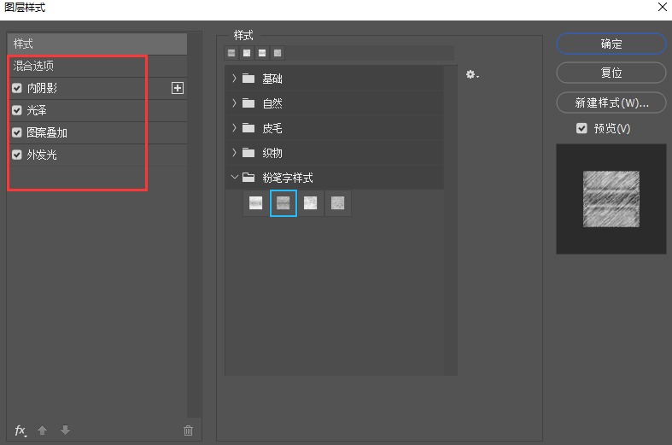The height and width of the screenshot is (445, 672).
Task: Open 混合选项 settings
Action: pyautogui.click(x=97, y=66)
